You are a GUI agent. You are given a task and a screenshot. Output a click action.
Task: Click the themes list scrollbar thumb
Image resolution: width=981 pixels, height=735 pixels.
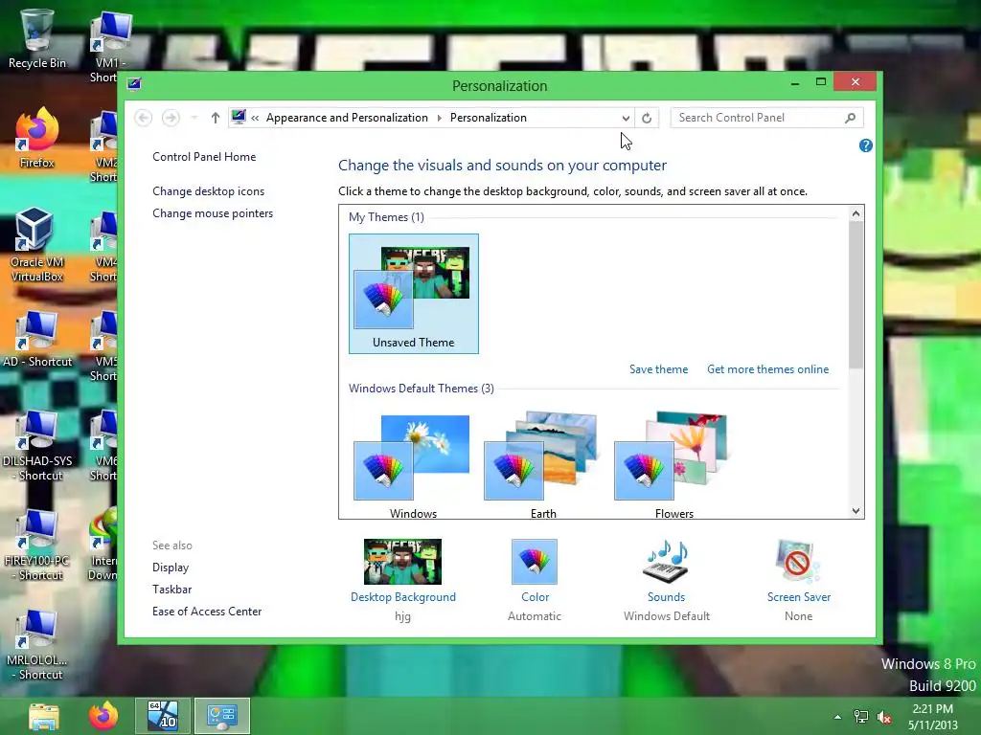(x=856, y=295)
